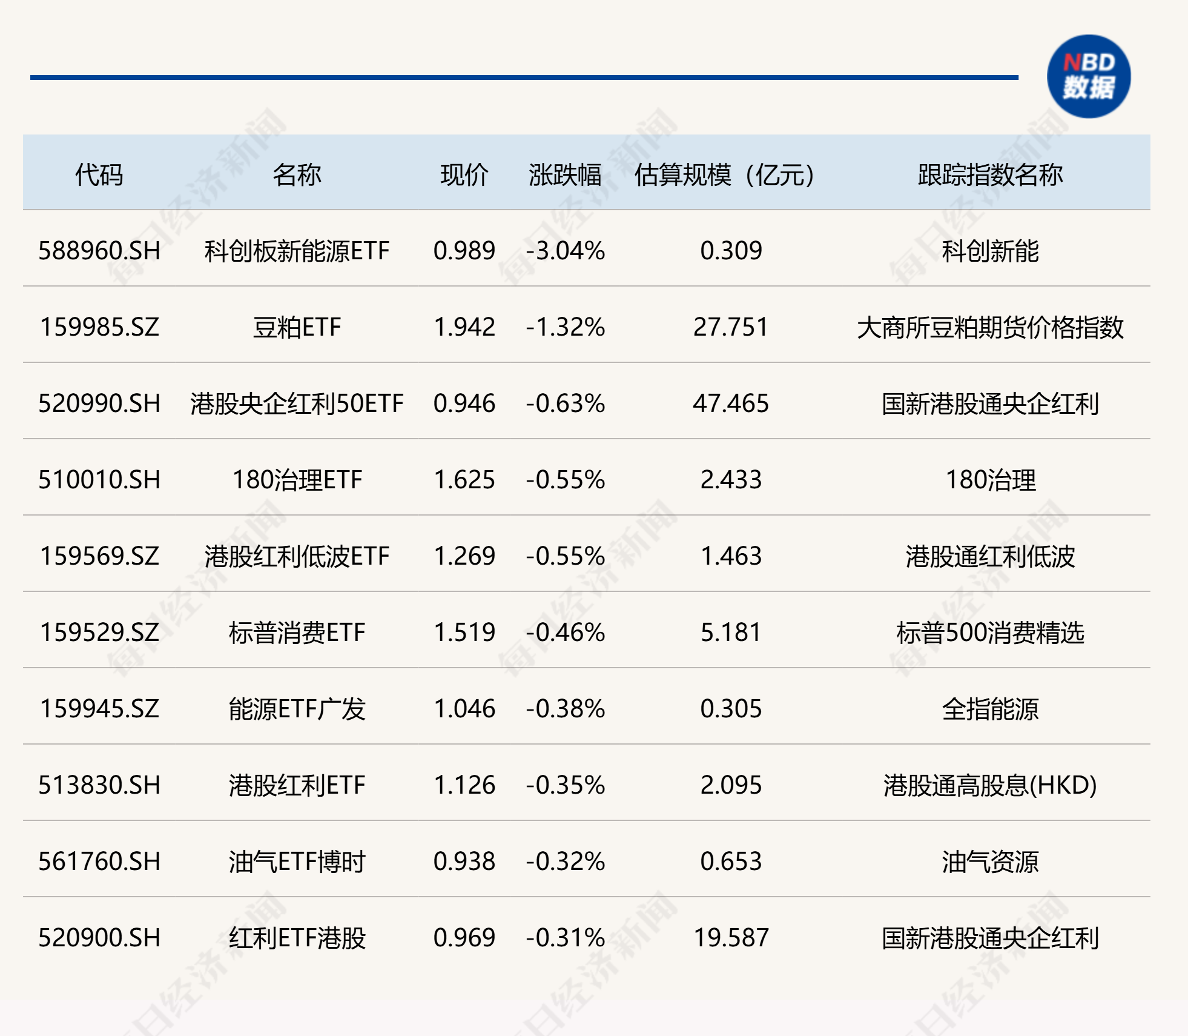Click the 现价 column header
Image resolution: width=1188 pixels, height=1036 pixels.
click(464, 175)
